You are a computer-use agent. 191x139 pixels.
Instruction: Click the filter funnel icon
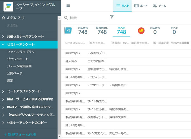pos(112,17)
